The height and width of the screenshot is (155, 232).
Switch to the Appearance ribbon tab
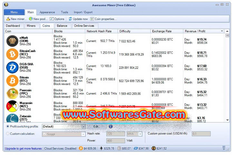click(47, 12)
